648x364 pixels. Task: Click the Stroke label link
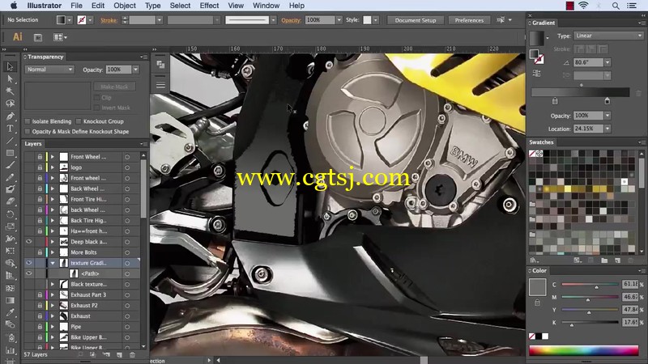pos(109,19)
